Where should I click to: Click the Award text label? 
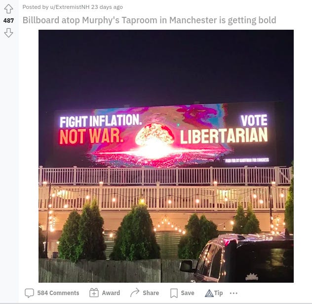(111, 293)
